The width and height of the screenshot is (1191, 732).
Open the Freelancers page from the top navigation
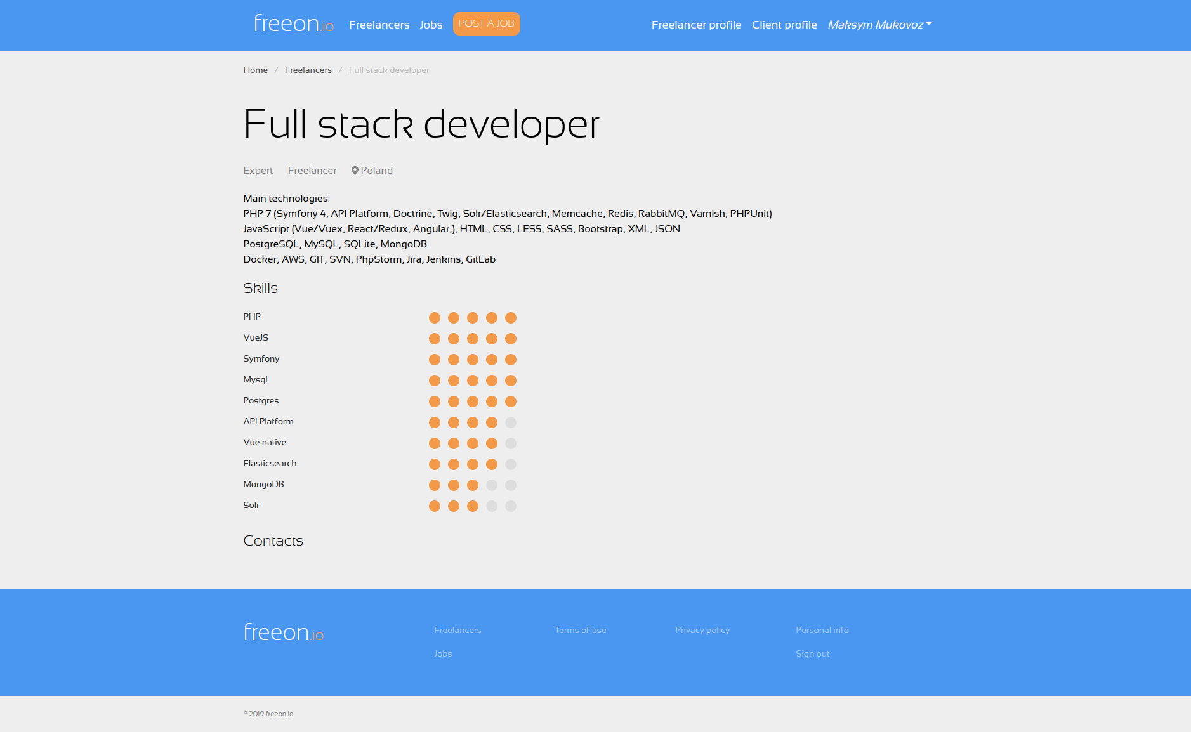coord(379,25)
